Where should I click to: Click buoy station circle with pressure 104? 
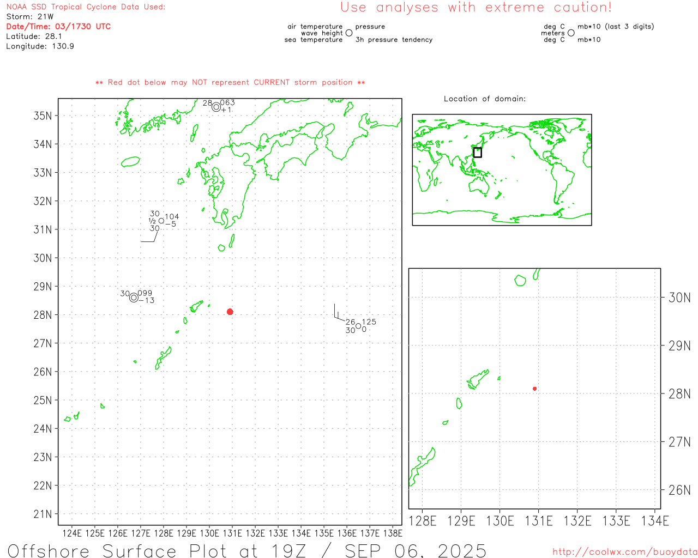click(161, 221)
